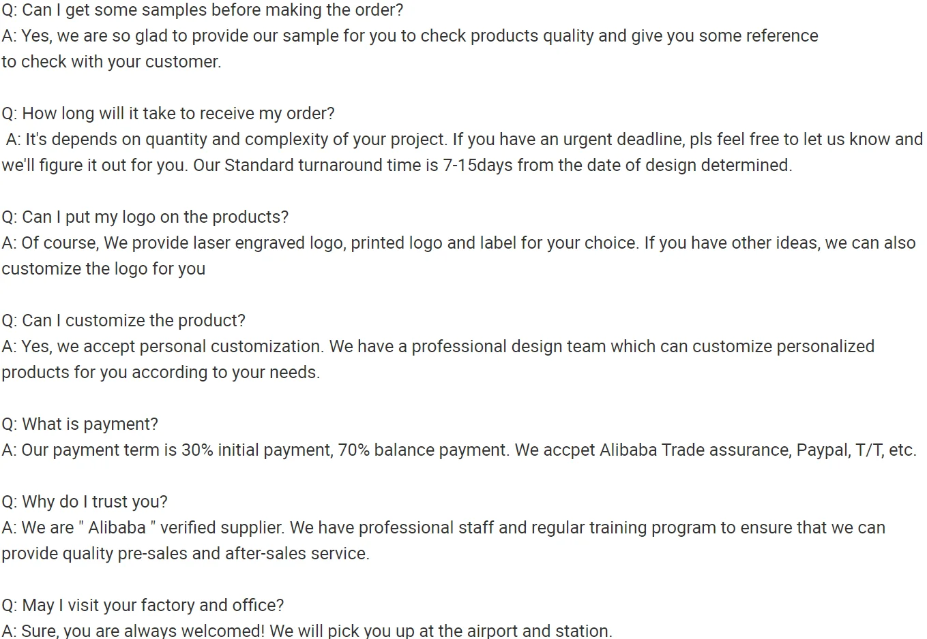Click the 'Can I put my logo' question
Viewport: 927px width, 639px height.
tap(145, 217)
